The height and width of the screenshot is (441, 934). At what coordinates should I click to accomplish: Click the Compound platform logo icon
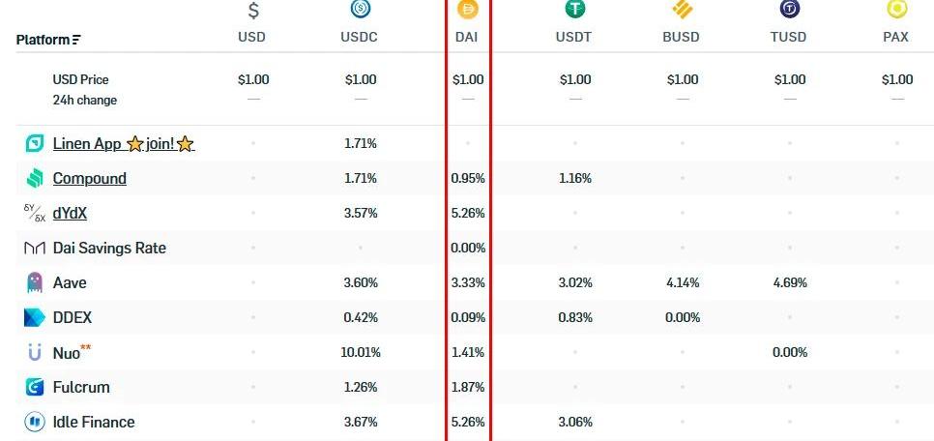point(35,178)
